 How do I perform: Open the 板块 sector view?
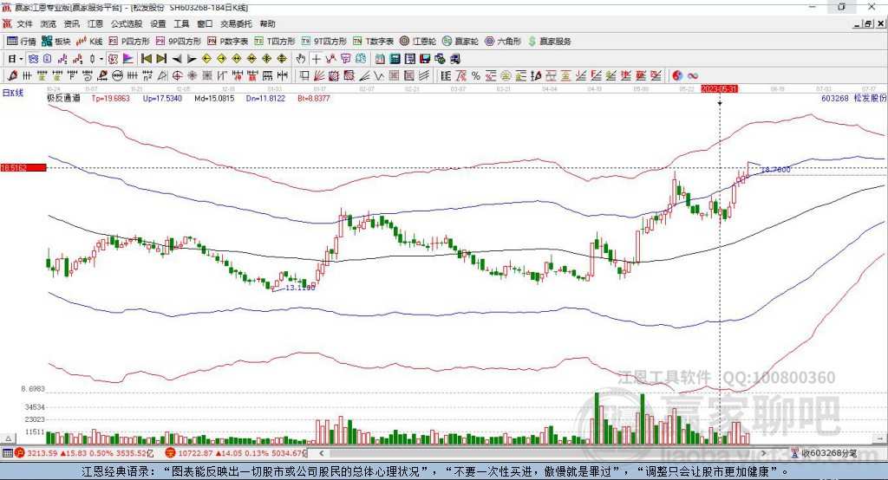point(56,42)
